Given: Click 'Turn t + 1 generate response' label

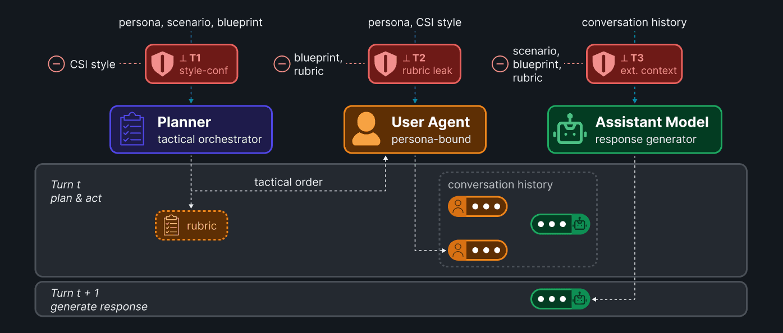Looking at the screenshot, I should 99,300.
